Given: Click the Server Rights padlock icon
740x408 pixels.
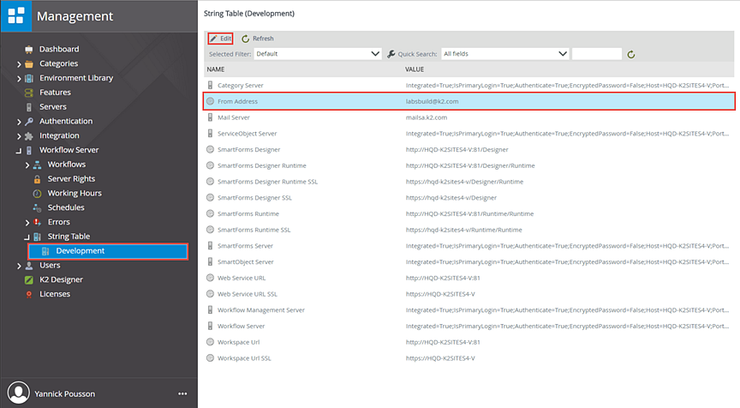Looking at the screenshot, I should tap(38, 179).
